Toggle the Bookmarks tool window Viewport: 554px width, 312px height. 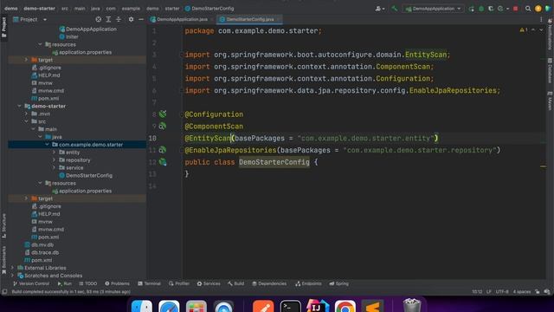[x=3, y=260]
